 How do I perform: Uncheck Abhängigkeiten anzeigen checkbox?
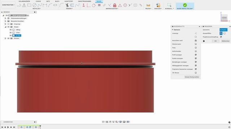196,66
